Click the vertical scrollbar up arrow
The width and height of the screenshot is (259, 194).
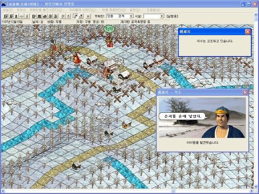[256, 15]
